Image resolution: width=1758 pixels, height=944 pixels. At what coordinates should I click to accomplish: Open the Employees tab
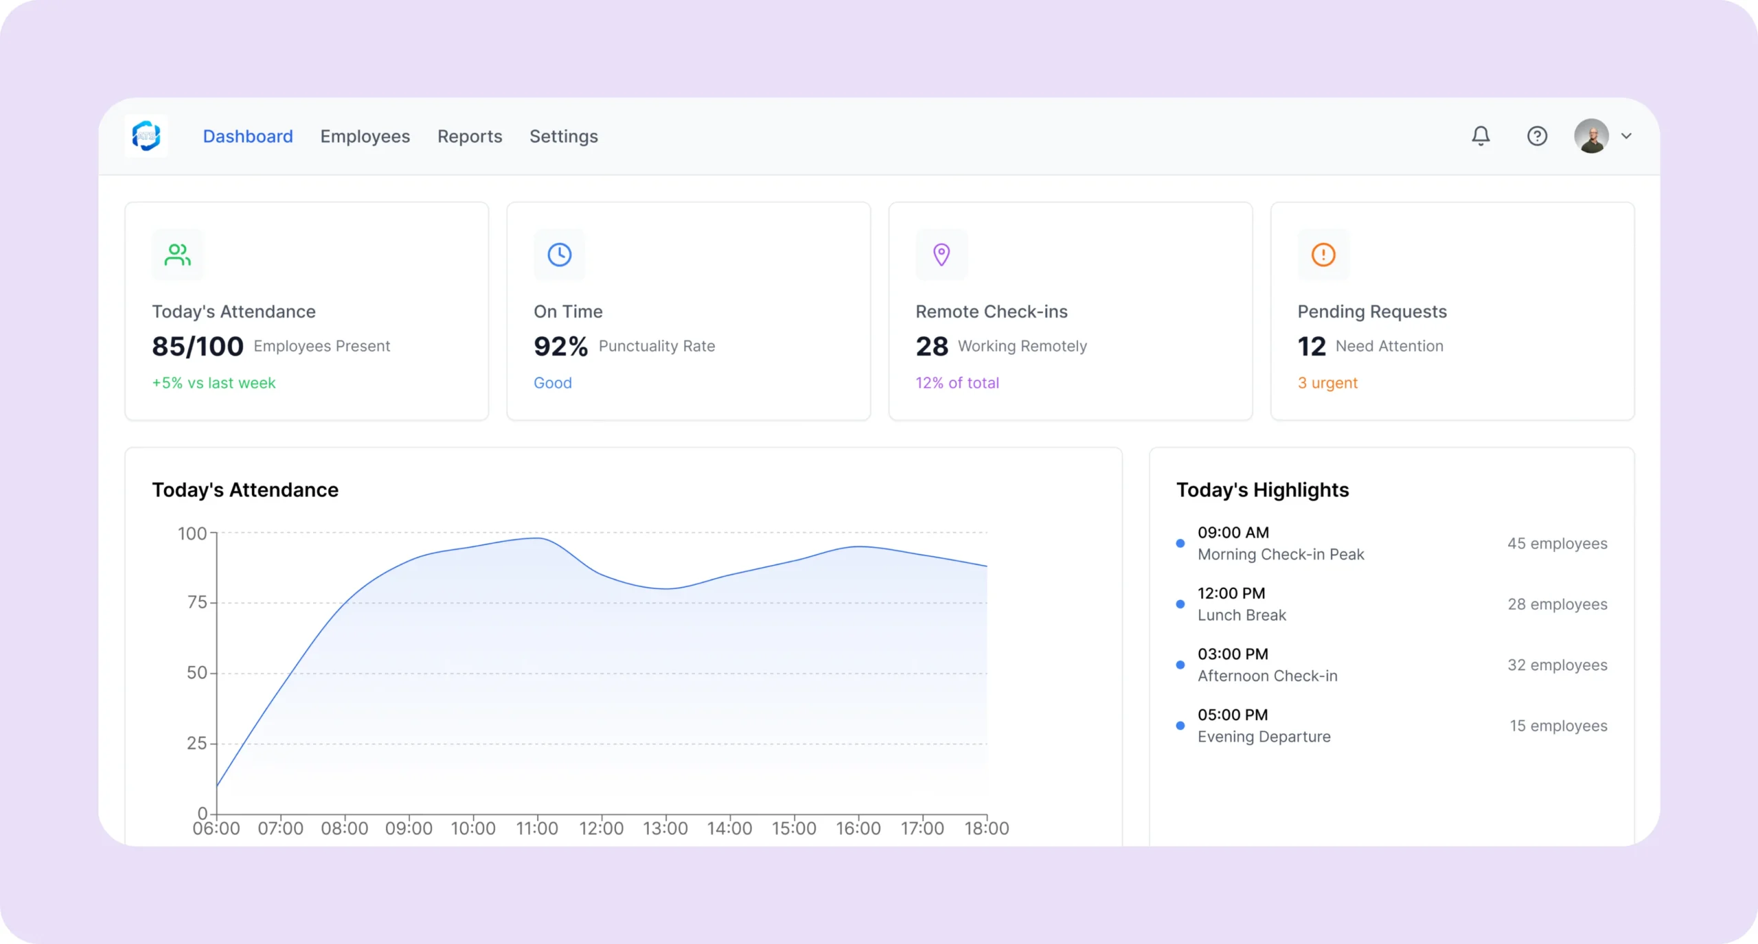tap(365, 136)
